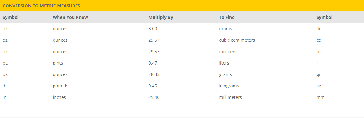The height and width of the screenshot is (118, 364).
Task: Select the "pints" cell
Action: point(58,63)
